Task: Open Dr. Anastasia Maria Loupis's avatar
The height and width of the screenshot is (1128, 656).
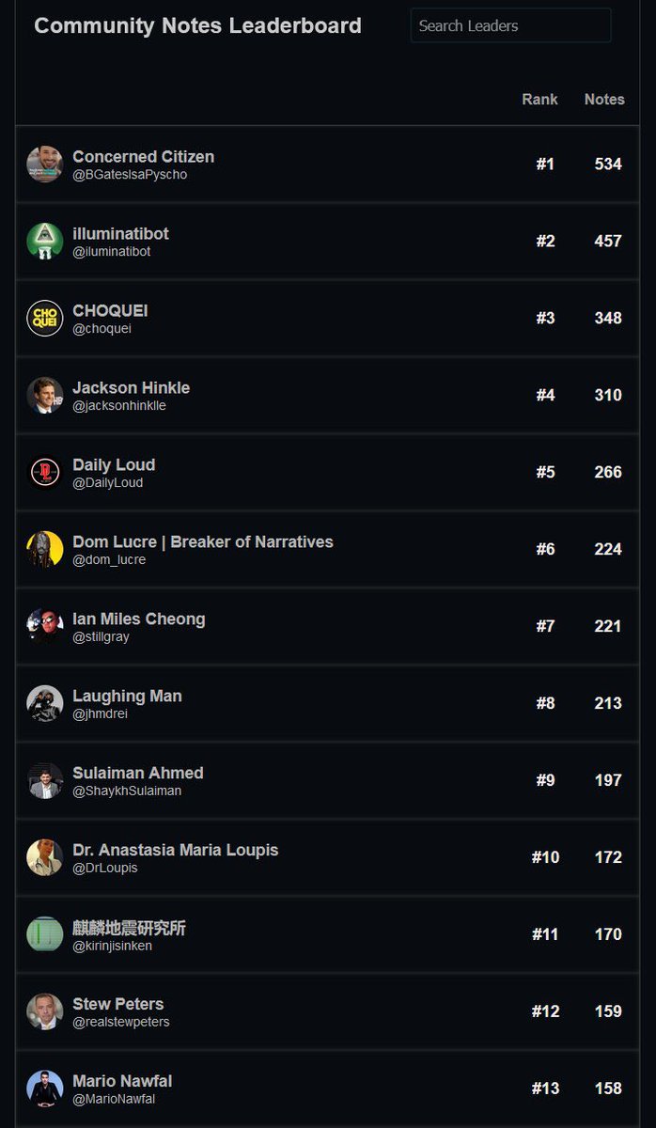Action: (45, 858)
